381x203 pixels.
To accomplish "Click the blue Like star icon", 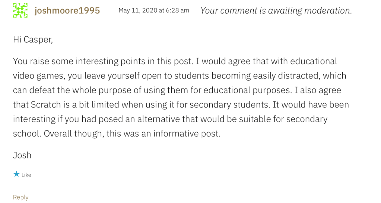I will tap(16, 174).
